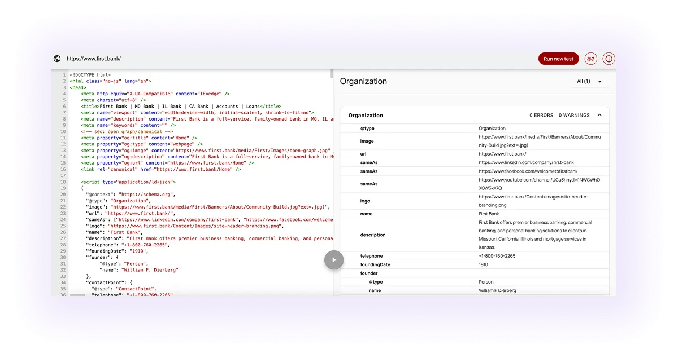The height and width of the screenshot is (358, 678).
Task: Click the Run new test button
Action: click(558, 59)
